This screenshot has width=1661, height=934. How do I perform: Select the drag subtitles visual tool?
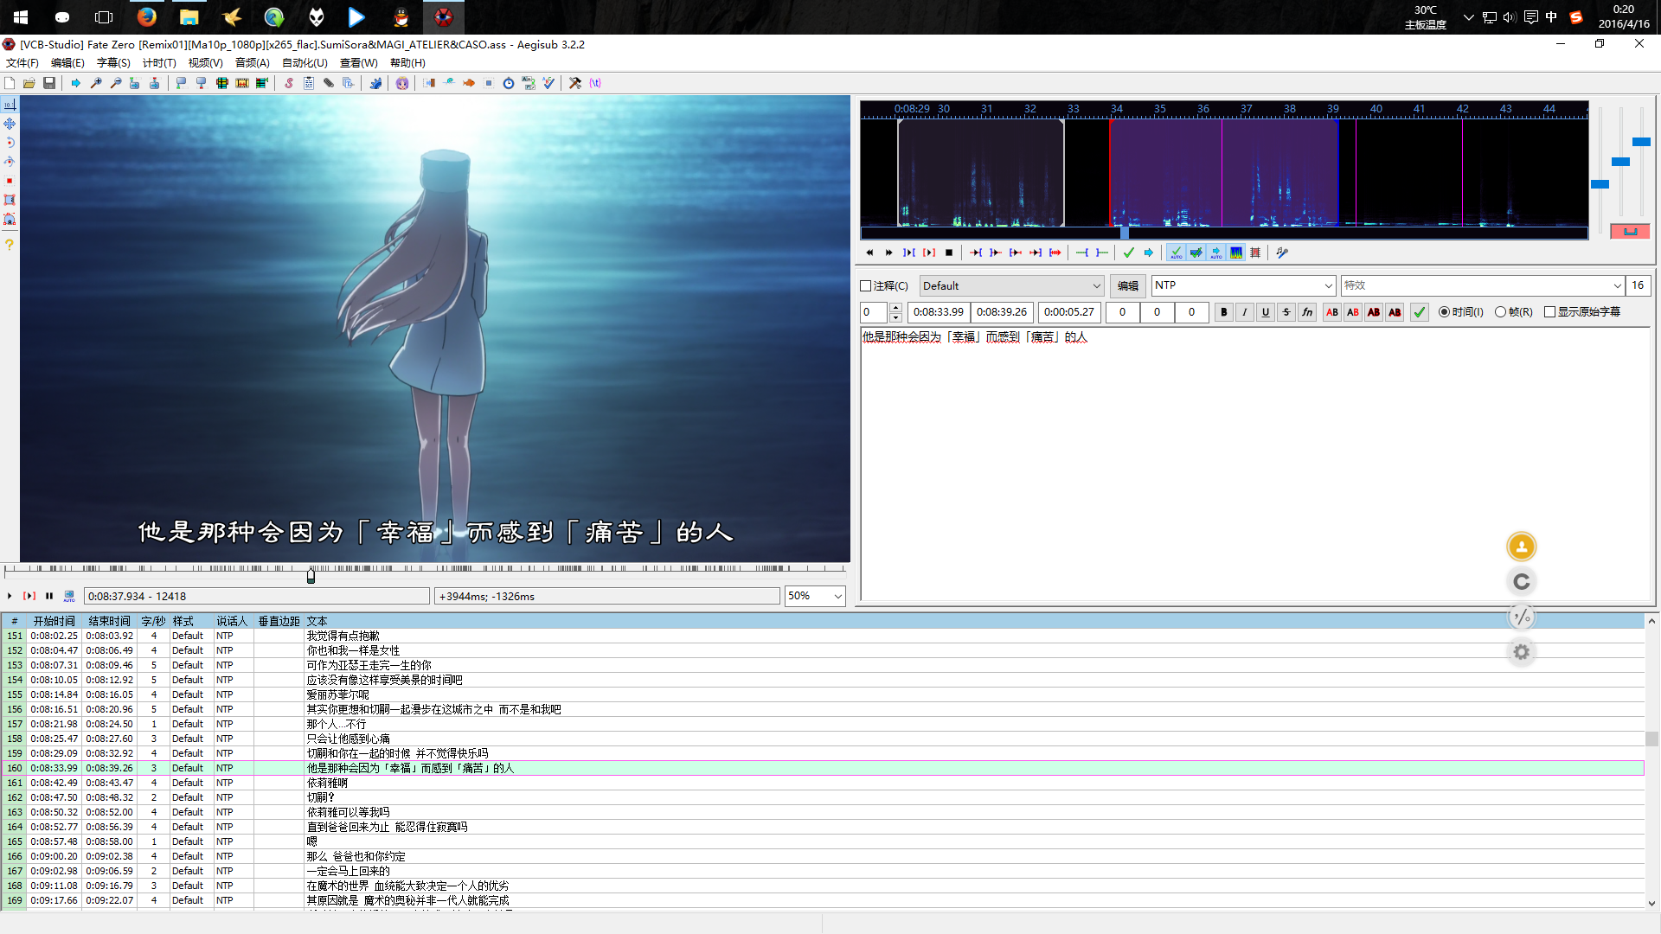(10, 124)
